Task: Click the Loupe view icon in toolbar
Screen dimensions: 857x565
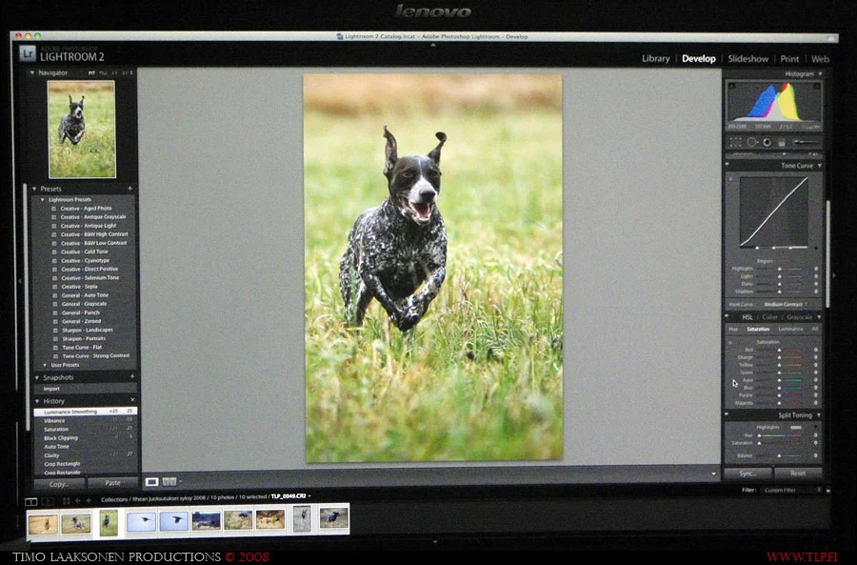Action: (x=152, y=482)
